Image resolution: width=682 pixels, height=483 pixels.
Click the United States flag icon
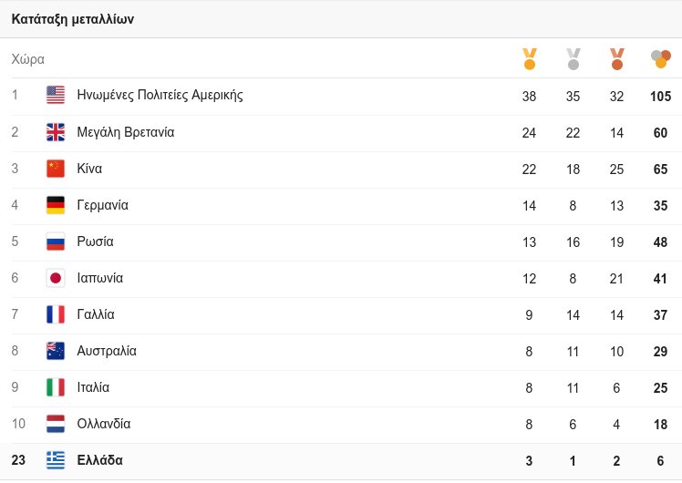click(x=56, y=96)
